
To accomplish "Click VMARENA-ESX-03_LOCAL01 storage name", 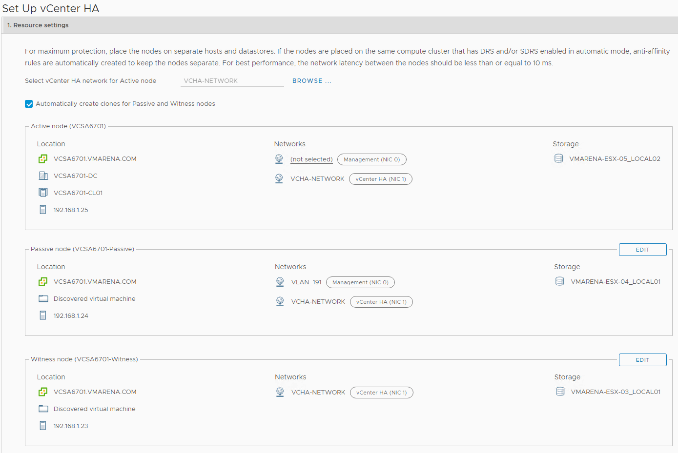I will tap(616, 392).
